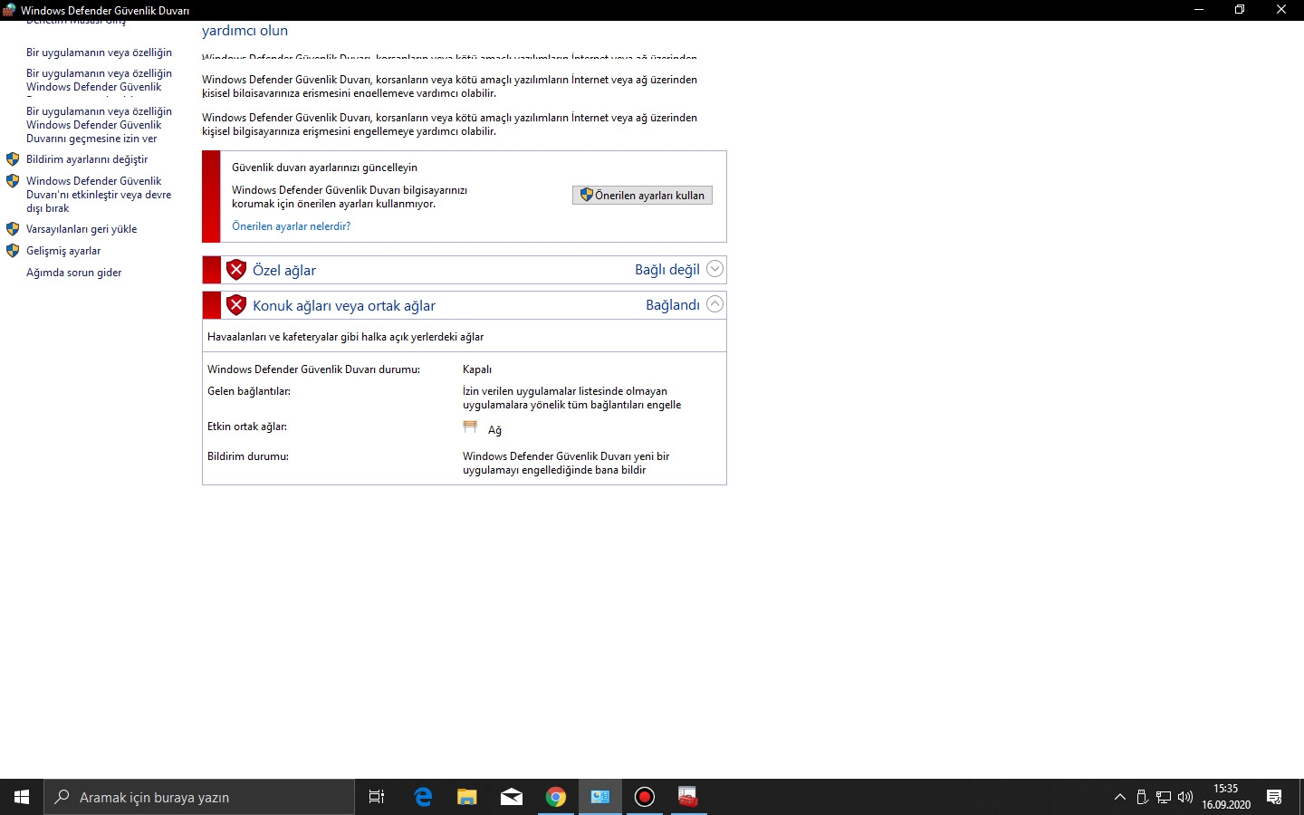Click the taskbar clock showing 15:35
Image resolution: width=1304 pixels, height=815 pixels.
pyautogui.click(x=1226, y=797)
